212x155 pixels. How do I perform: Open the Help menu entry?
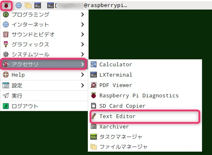[44, 75]
